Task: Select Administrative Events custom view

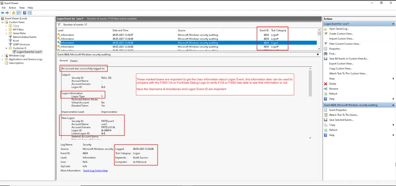Action: click(25, 37)
